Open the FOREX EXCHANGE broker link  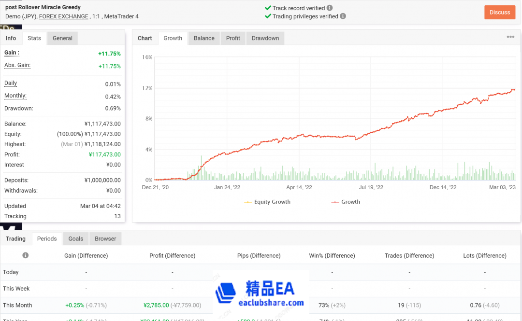click(x=64, y=16)
